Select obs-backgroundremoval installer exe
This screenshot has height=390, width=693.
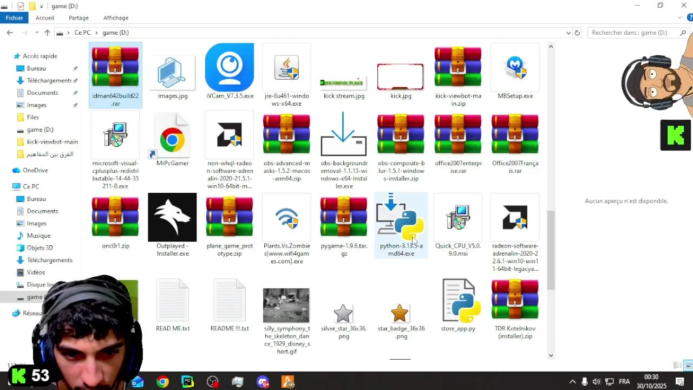pyautogui.click(x=344, y=150)
